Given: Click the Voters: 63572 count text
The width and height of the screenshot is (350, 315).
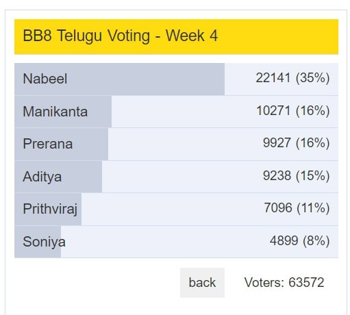Looking at the screenshot, I should tap(284, 282).
